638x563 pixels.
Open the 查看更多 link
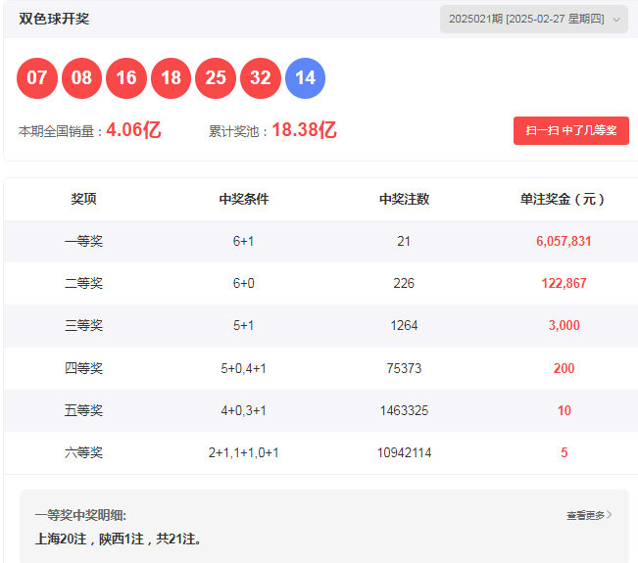(585, 515)
